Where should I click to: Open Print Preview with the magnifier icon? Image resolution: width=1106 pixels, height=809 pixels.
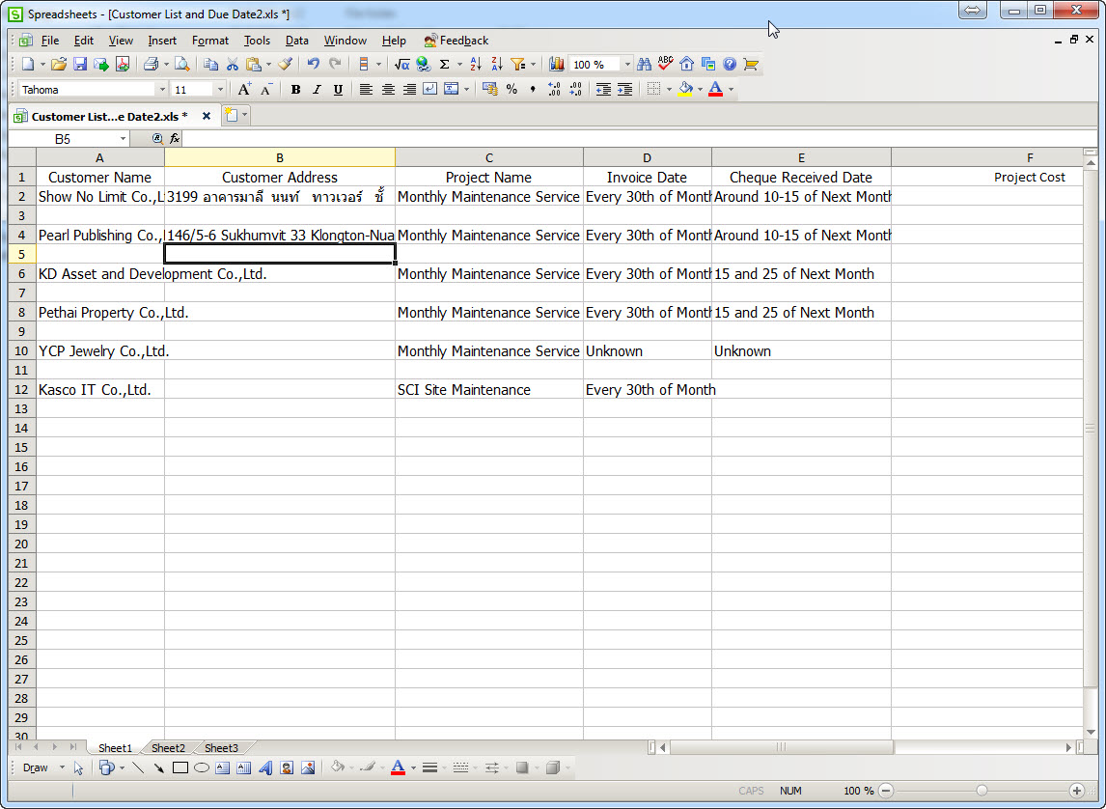[182, 64]
